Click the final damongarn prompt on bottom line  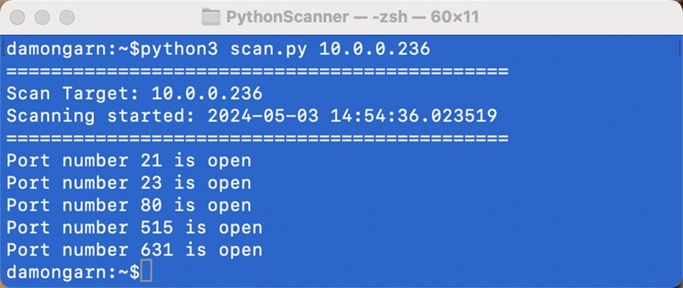(68, 272)
